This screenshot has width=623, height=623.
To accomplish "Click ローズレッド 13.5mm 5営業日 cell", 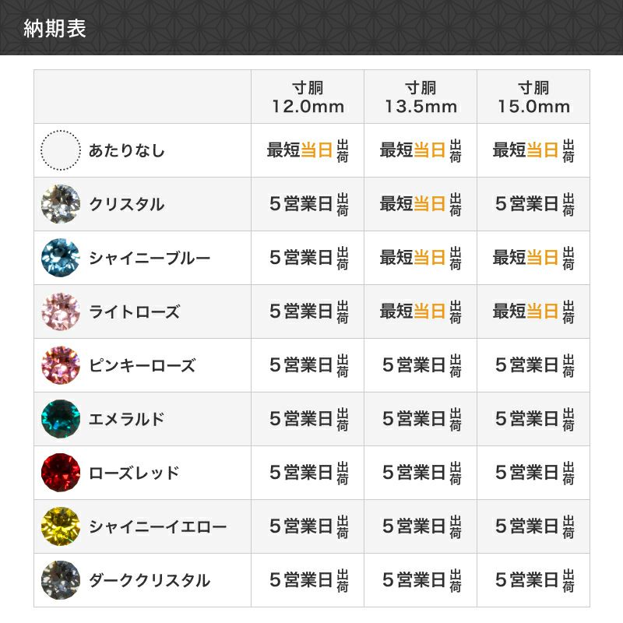I will click(x=421, y=473).
